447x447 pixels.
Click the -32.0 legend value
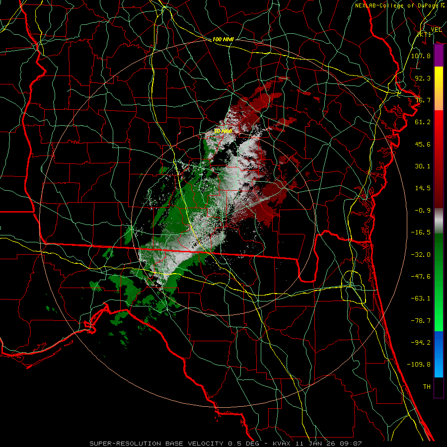(421, 255)
